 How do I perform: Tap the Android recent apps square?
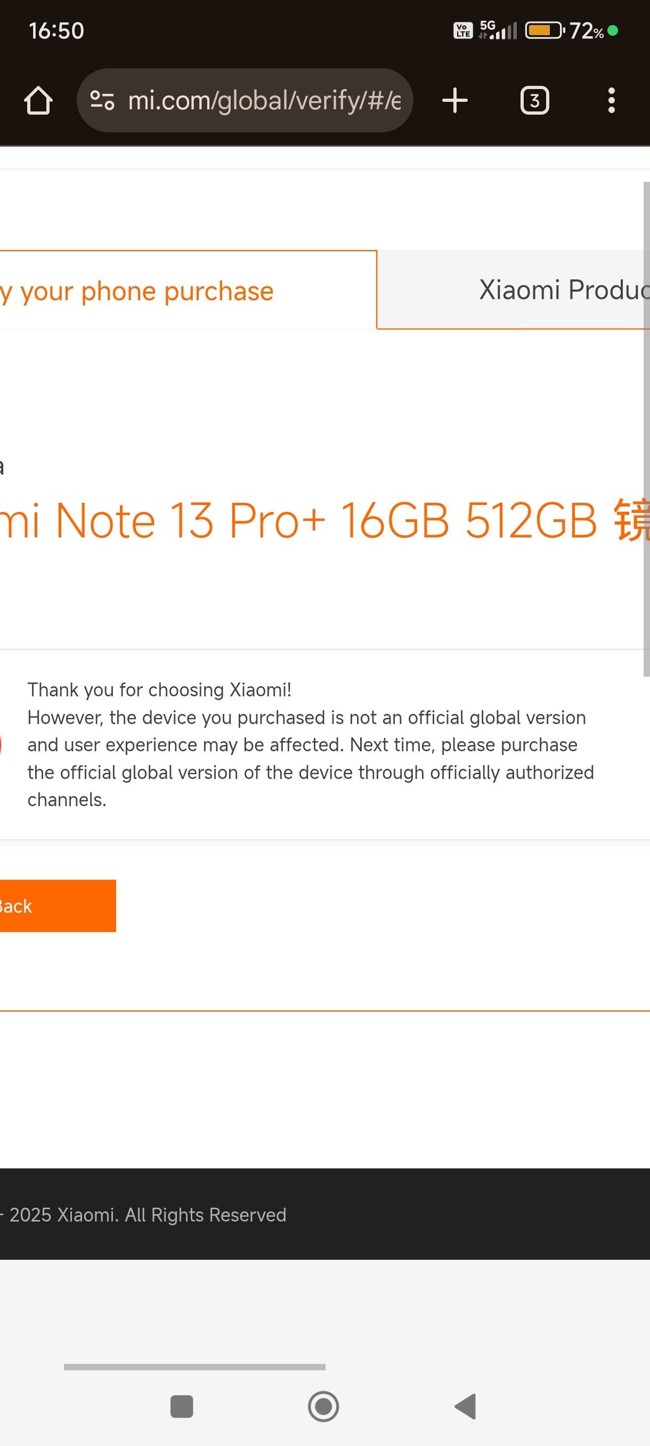click(182, 1407)
